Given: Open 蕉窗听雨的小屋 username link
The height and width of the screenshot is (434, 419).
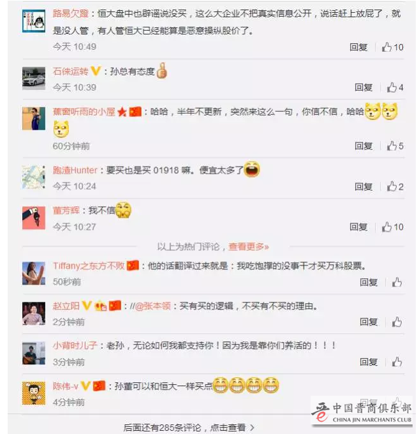Looking at the screenshot, I should tap(84, 112).
